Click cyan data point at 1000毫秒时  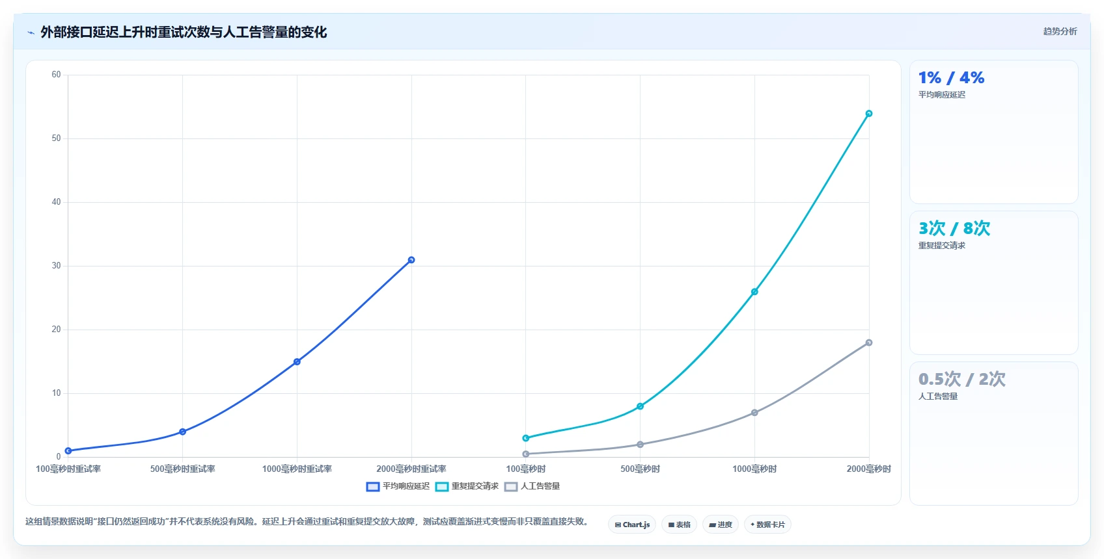(754, 292)
